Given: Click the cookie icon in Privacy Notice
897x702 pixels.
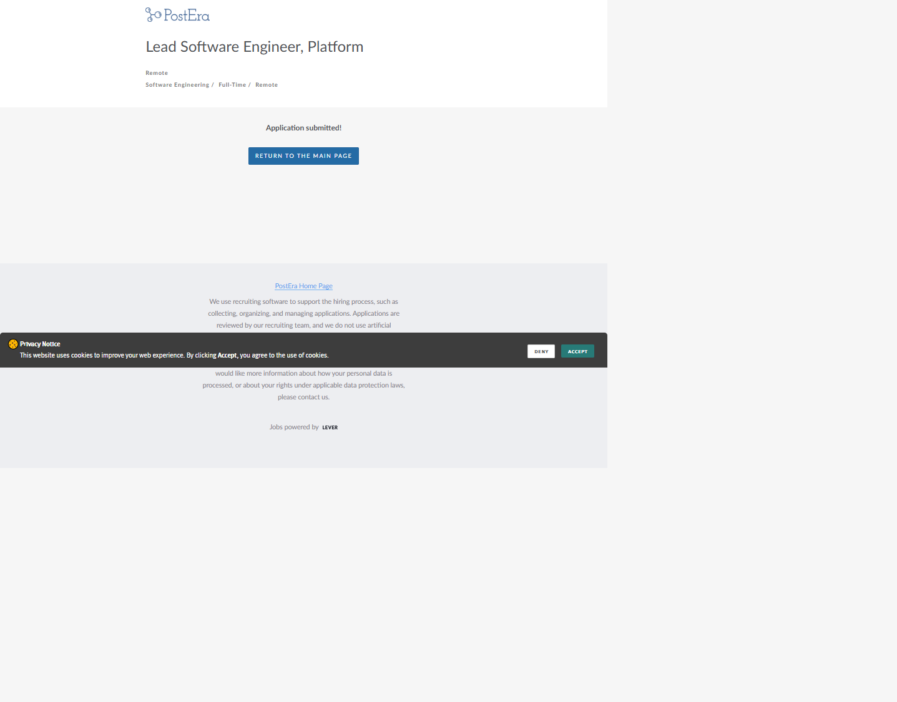Looking at the screenshot, I should (12, 344).
